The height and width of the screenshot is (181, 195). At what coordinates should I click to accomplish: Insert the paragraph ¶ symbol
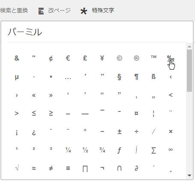pos(136,77)
